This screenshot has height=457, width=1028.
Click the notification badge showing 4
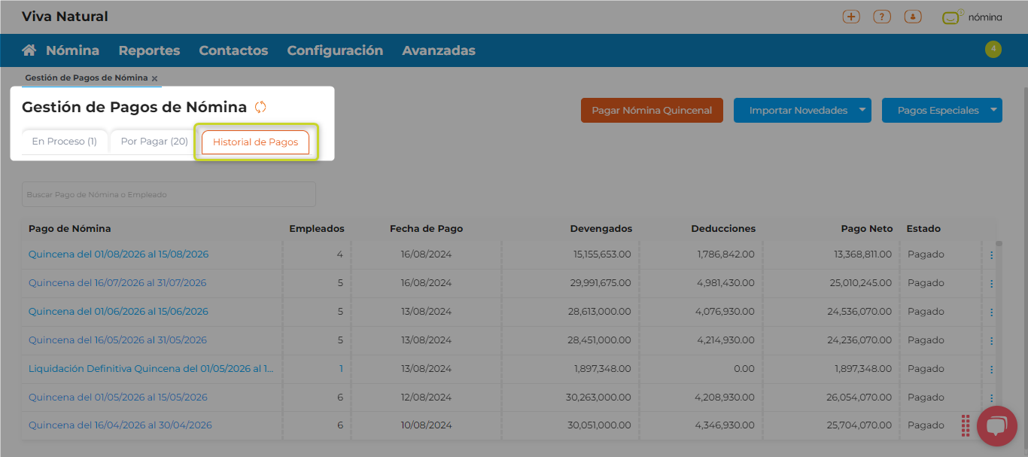[x=993, y=50]
